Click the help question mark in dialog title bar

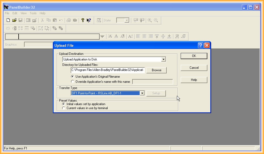201,45
